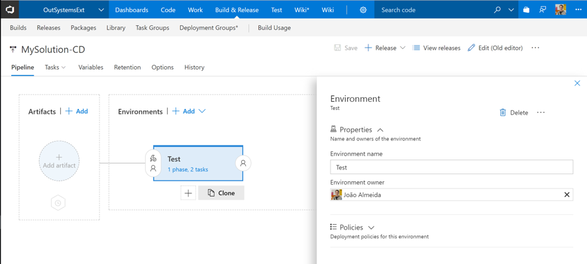Click the Environment owner field
This screenshot has width=587, height=264.
coord(451,195)
